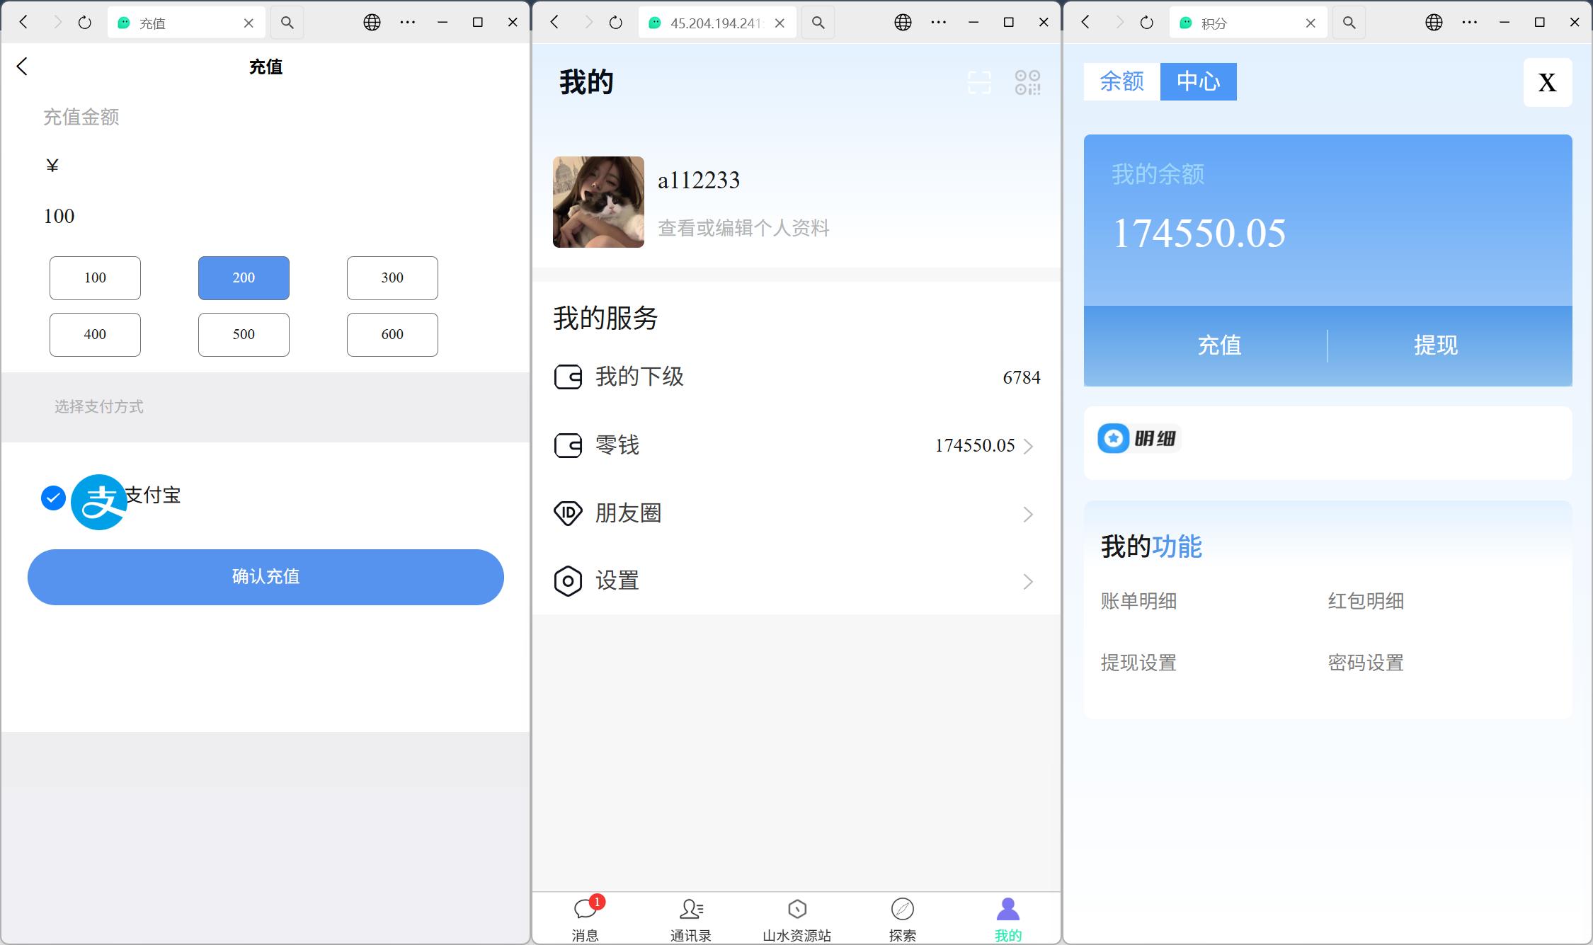This screenshot has height=945, width=1593.
Task: Open the three-dot menu in the middle window
Action: 939,23
